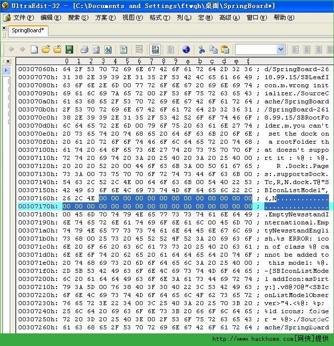
Task: Click the blue arrow marker in the left panel
Action: (x=6, y=71)
